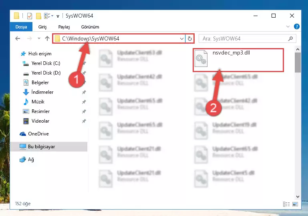Click the Properties checkmark icon in title bar
The width and height of the screenshot is (308, 216).
pyautogui.click(x=30, y=16)
